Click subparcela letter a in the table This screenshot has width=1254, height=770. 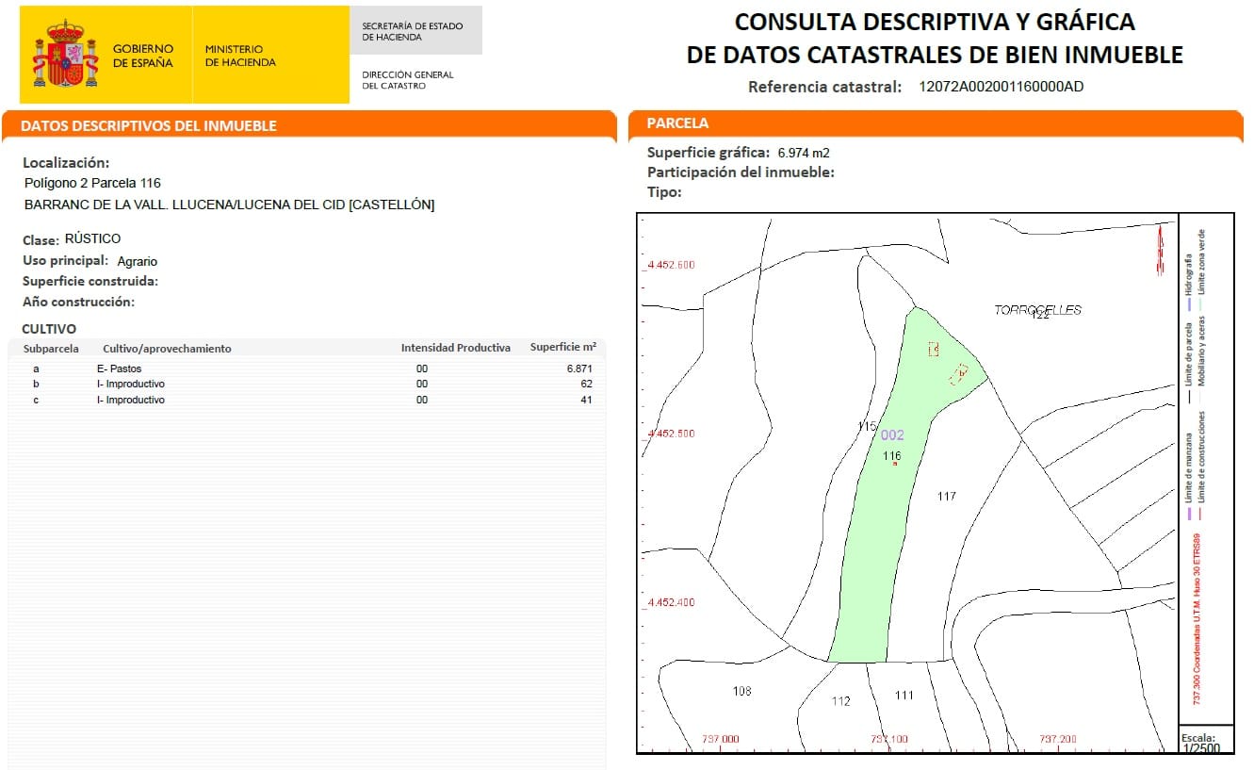pyautogui.click(x=36, y=369)
